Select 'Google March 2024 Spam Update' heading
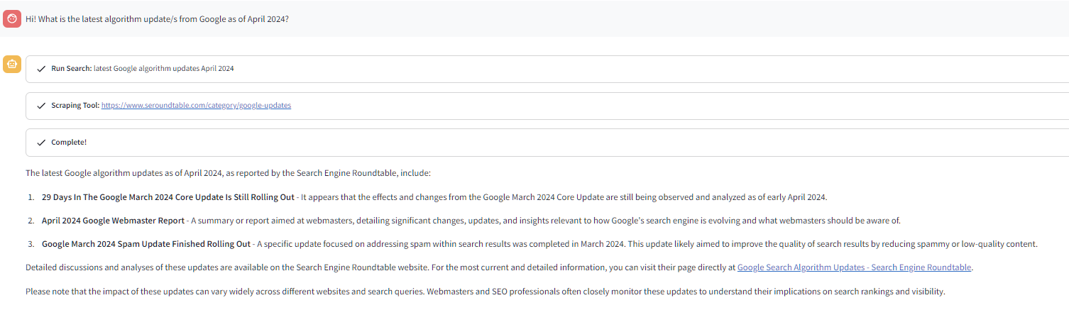Image resolution: width=1069 pixels, height=310 pixels. point(146,244)
